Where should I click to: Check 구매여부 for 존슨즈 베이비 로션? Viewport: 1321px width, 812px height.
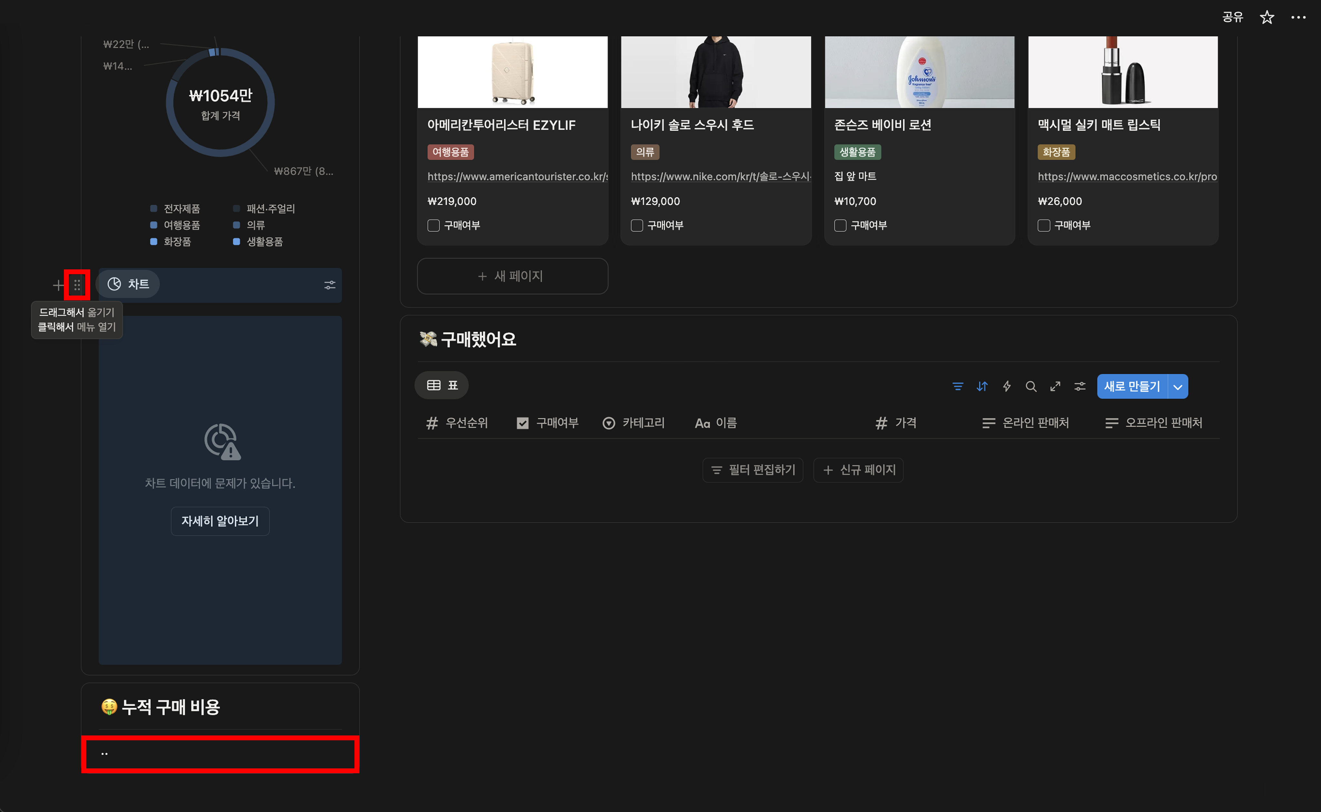pyautogui.click(x=840, y=225)
